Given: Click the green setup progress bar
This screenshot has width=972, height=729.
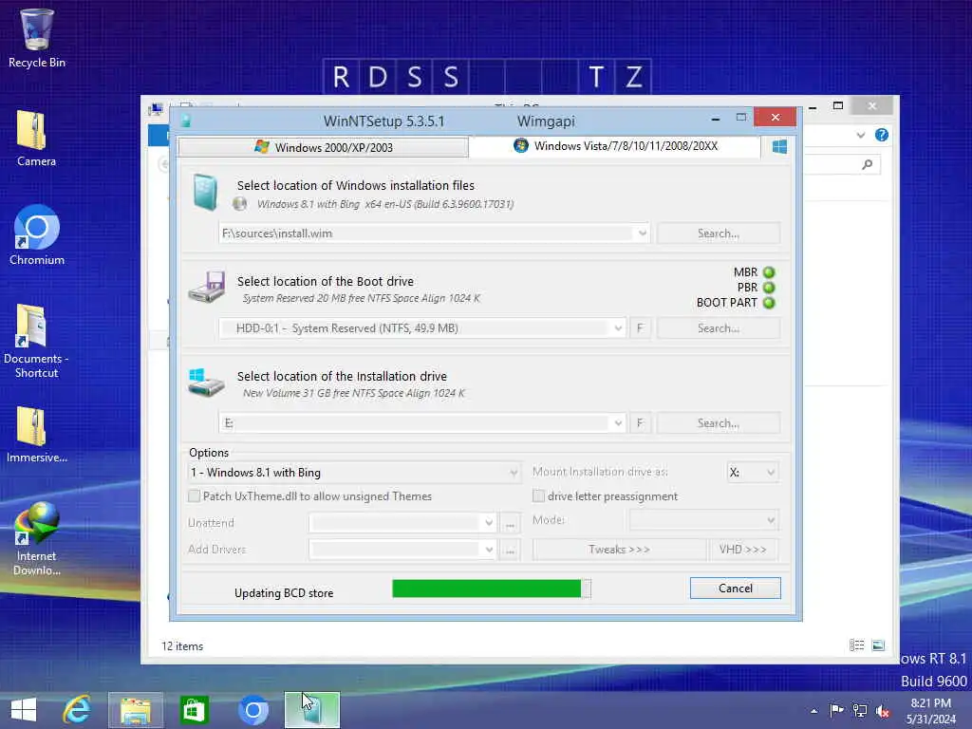Looking at the screenshot, I should (x=492, y=589).
